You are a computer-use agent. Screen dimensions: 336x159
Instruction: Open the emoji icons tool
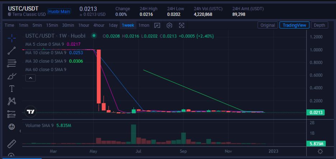11,127
